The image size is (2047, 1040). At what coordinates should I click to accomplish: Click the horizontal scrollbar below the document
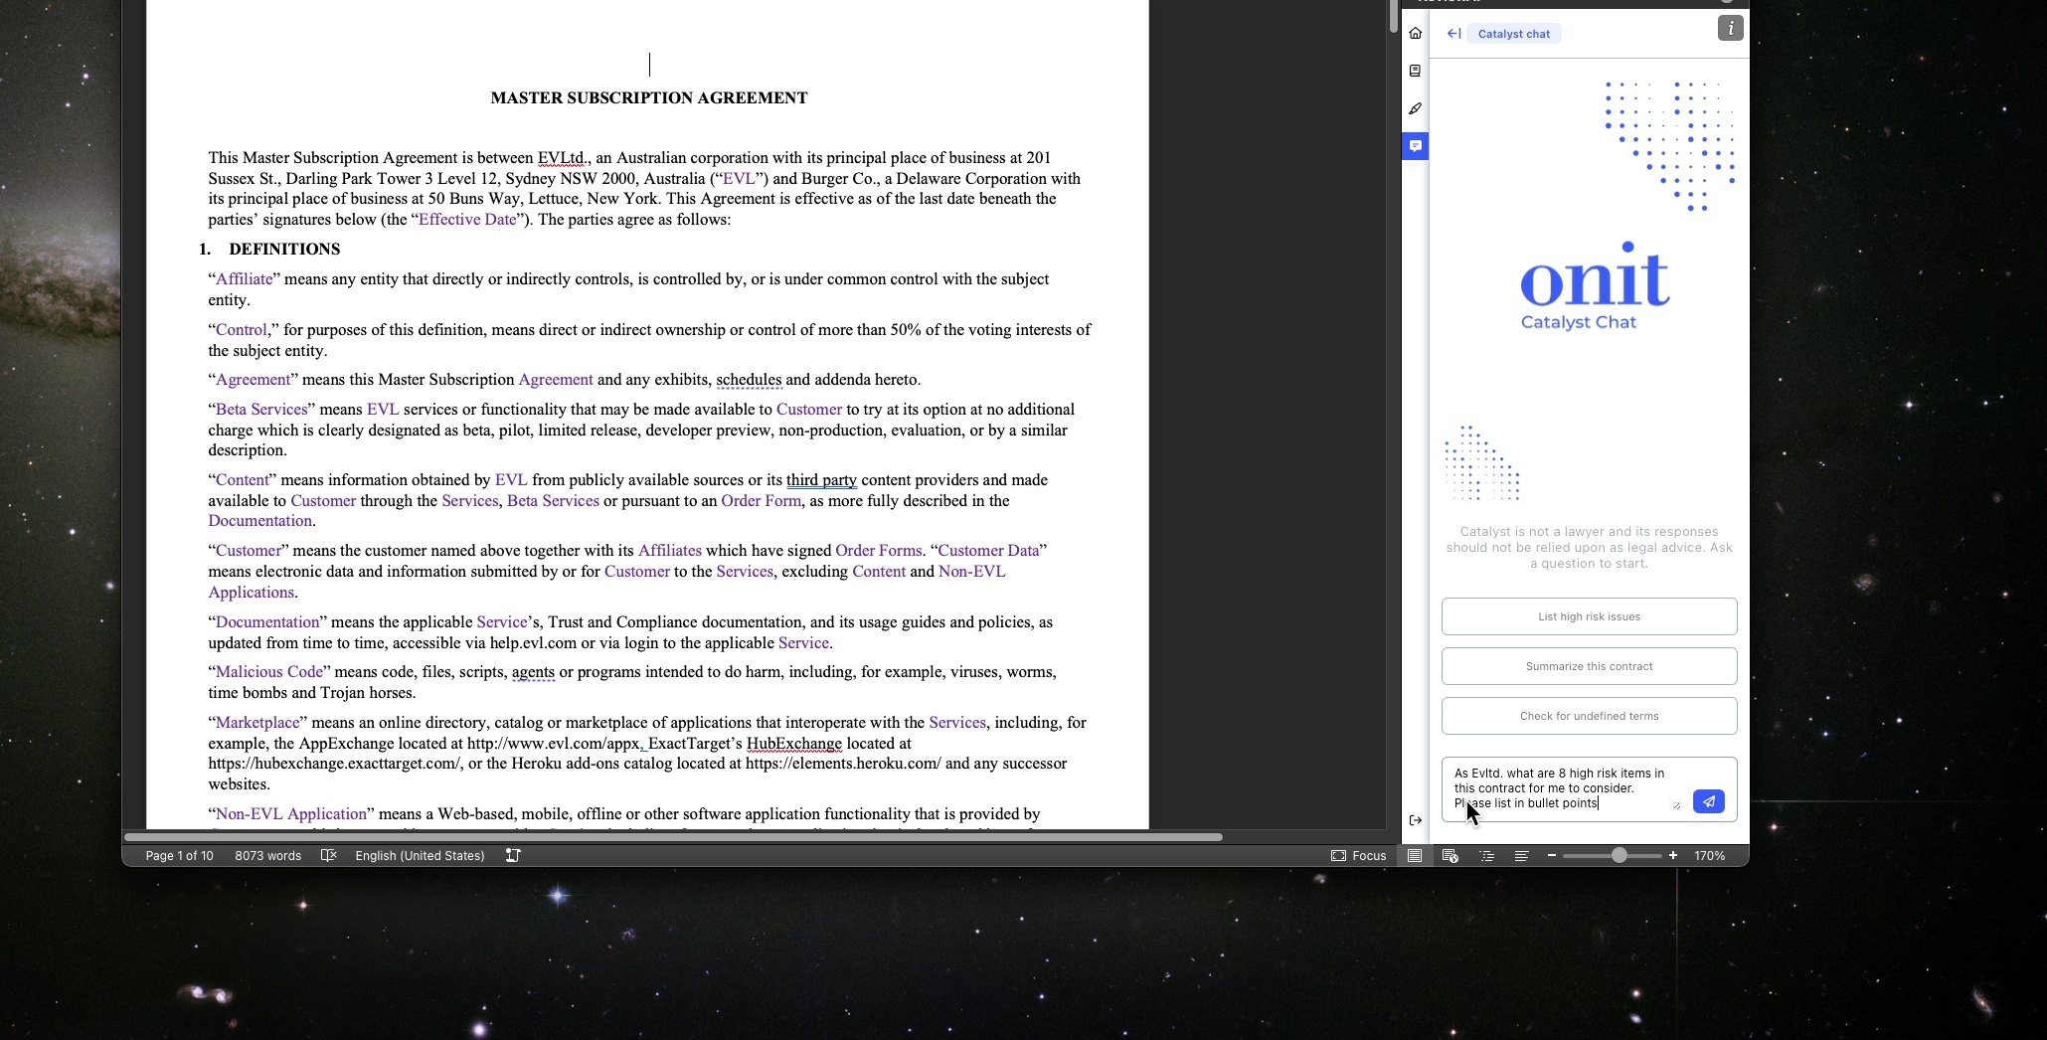click(673, 837)
